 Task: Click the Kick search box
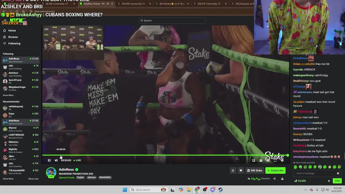pos(172,20)
